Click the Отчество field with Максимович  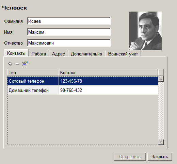(x=69, y=43)
